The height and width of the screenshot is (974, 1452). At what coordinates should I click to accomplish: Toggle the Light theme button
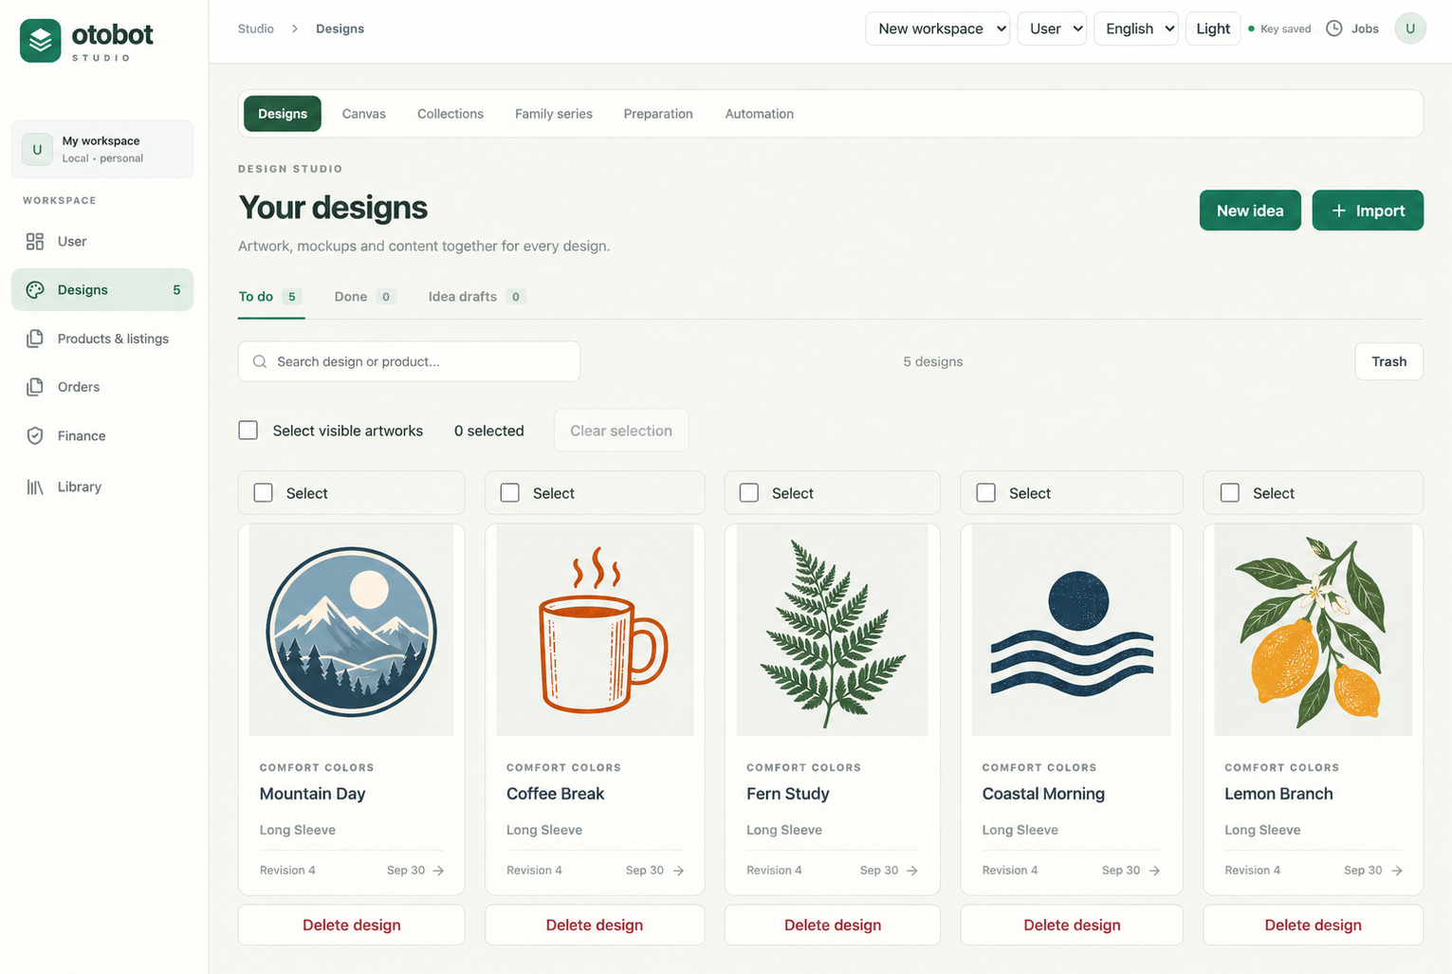(x=1213, y=28)
